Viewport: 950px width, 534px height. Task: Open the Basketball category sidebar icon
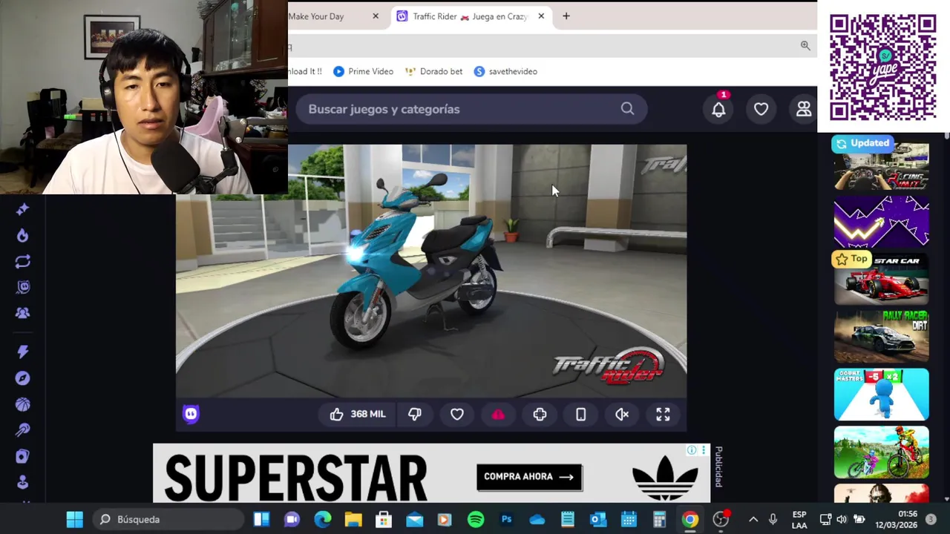22,404
